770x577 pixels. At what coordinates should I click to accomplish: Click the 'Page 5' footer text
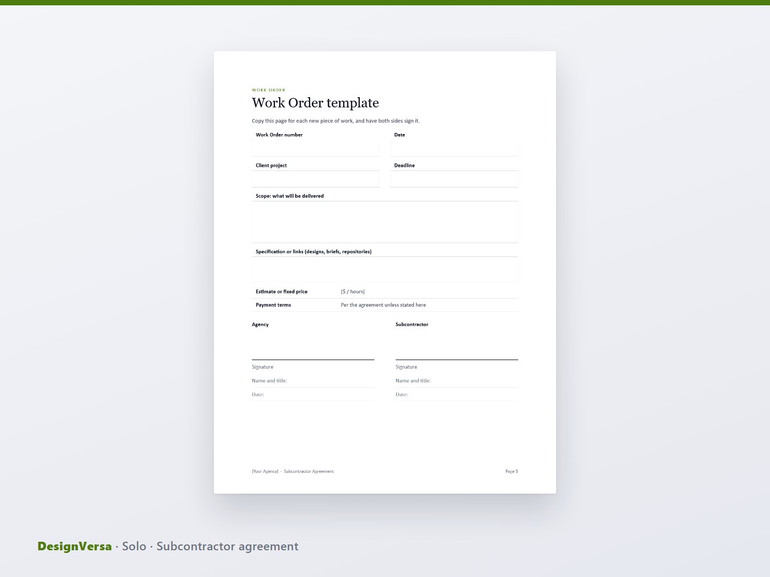click(x=512, y=471)
